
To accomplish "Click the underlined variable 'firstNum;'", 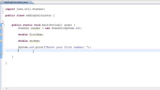I will 36,34.
